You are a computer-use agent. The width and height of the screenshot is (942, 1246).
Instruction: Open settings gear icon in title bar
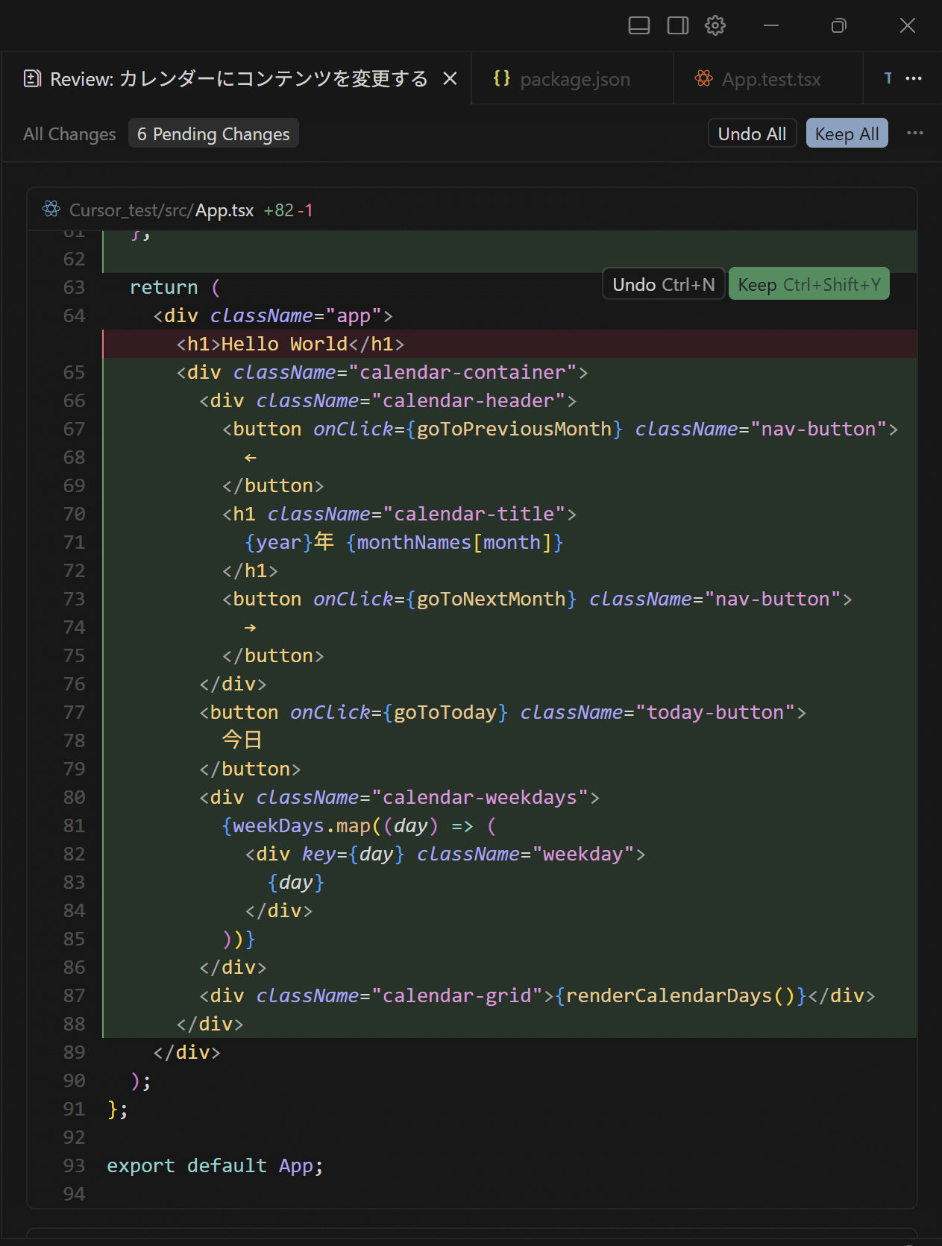tap(715, 25)
